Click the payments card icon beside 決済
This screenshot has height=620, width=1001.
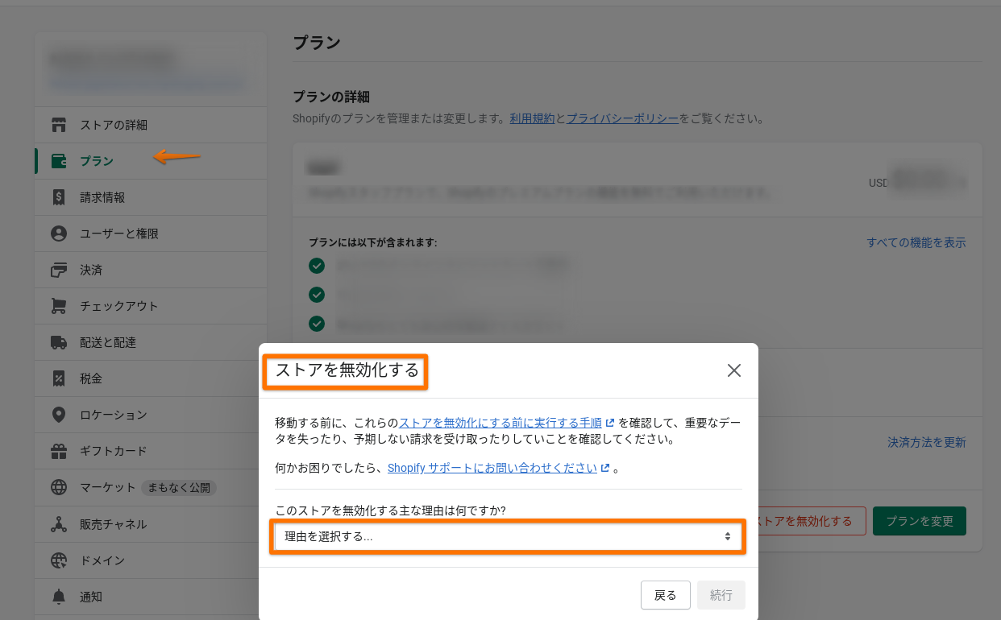(58, 270)
